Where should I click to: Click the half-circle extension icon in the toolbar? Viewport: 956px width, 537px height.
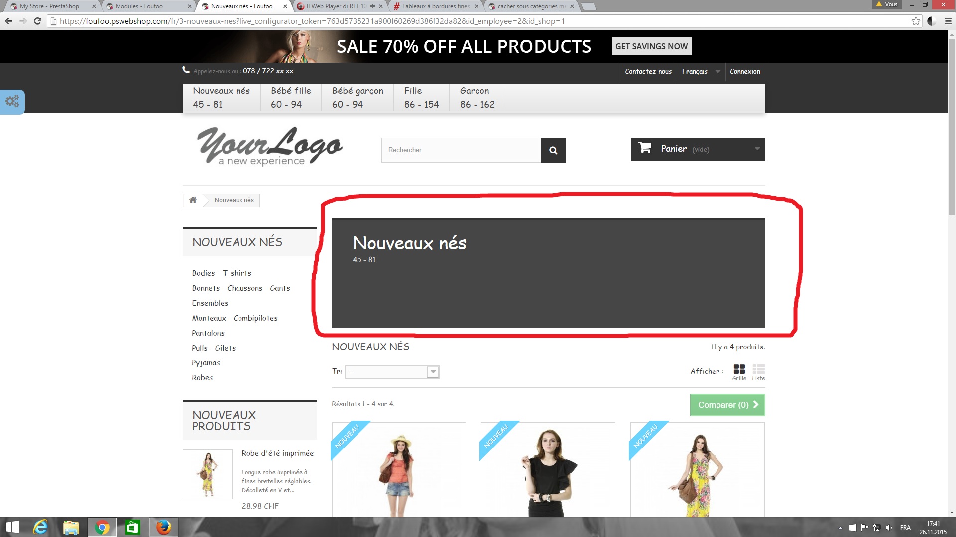[x=932, y=21]
